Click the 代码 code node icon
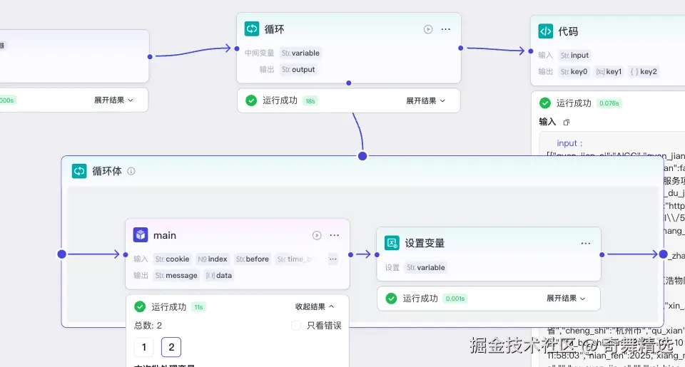685x367 pixels. [546, 31]
